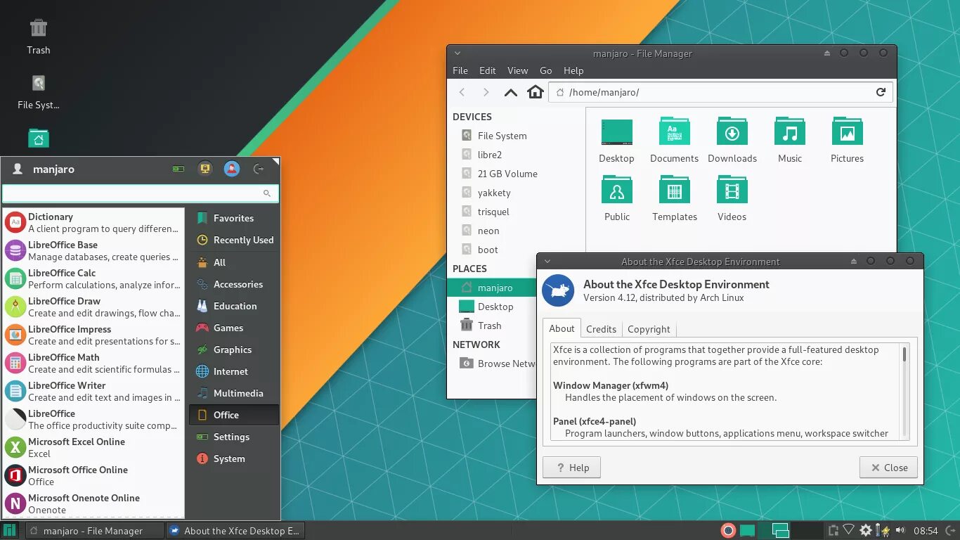Select the Favorites category

click(234, 218)
